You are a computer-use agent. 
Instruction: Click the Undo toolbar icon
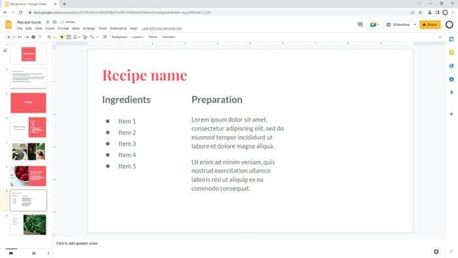20,37
